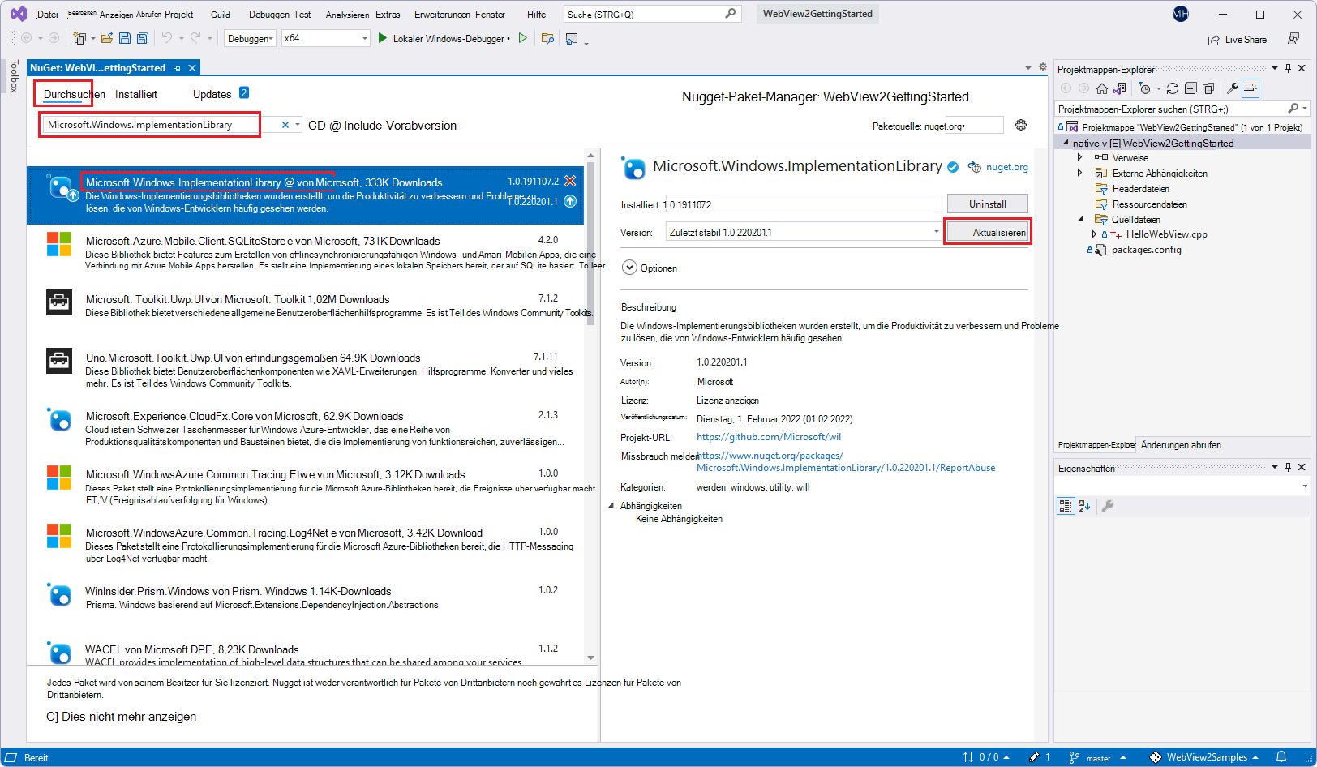Collapse the Abhängigkeiten section
1317x767 pixels.
611,505
